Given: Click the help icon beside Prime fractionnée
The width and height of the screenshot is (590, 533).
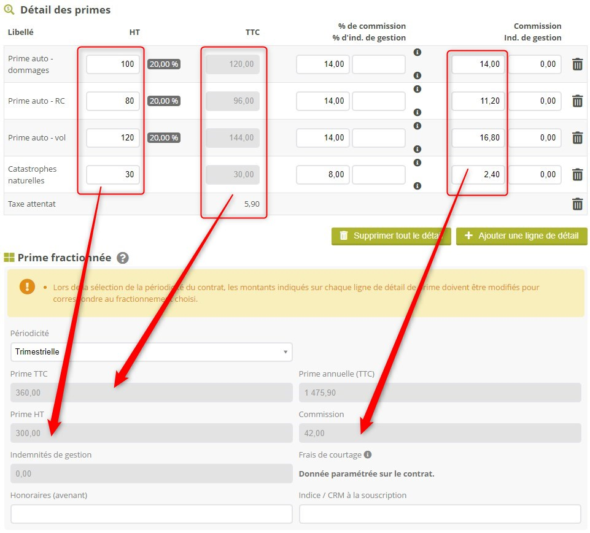Looking at the screenshot, I should [x=123, y=258].
